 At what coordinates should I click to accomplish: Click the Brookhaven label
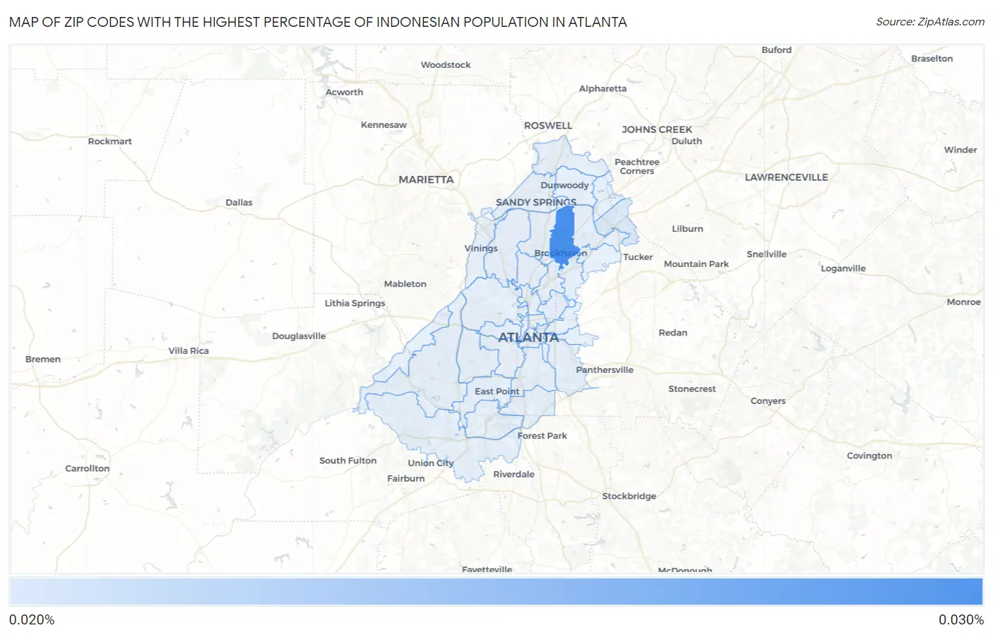tap(561, 254)
